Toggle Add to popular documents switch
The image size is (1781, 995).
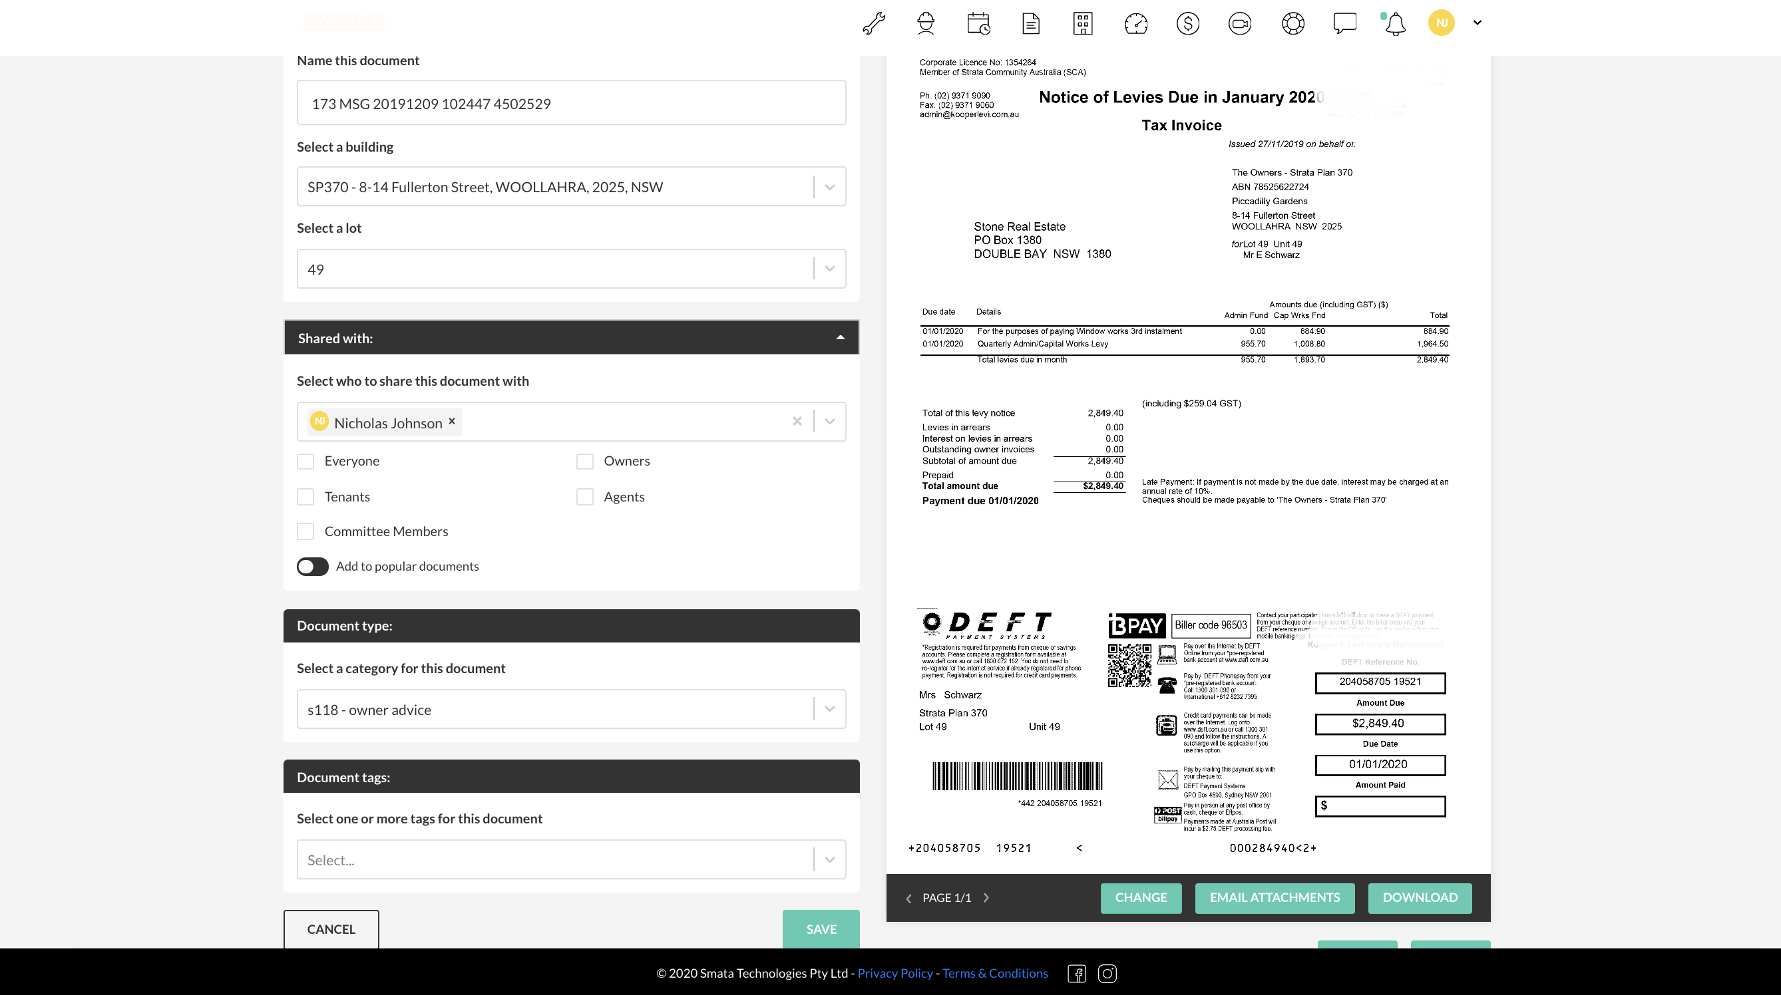[x=313, y=567]
